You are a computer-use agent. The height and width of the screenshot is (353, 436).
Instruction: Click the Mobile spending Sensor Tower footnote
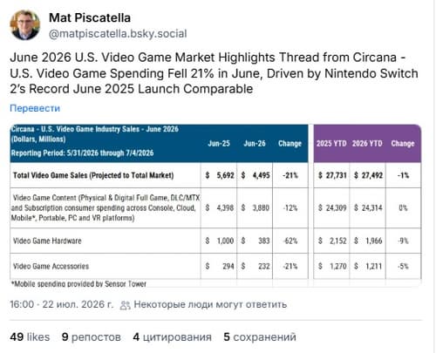point(78,284)
